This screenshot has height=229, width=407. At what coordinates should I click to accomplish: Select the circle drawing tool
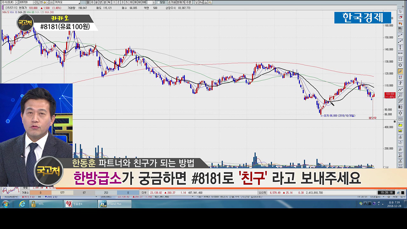(x=401, y=65)
